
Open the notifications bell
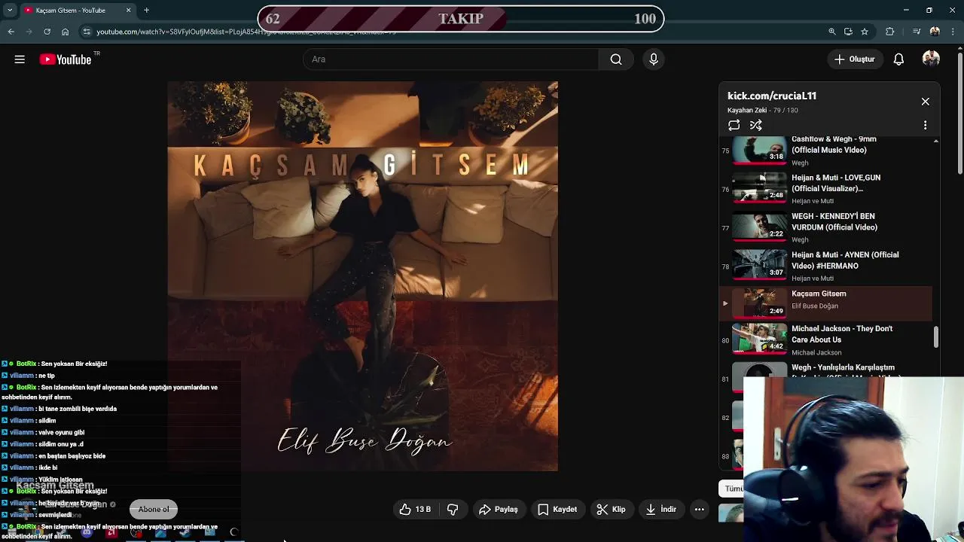click(x=898, y=59)
